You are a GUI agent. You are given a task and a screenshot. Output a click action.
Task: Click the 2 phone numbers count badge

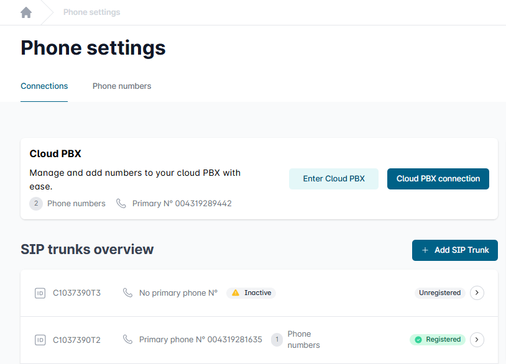(x=36, y=204)
